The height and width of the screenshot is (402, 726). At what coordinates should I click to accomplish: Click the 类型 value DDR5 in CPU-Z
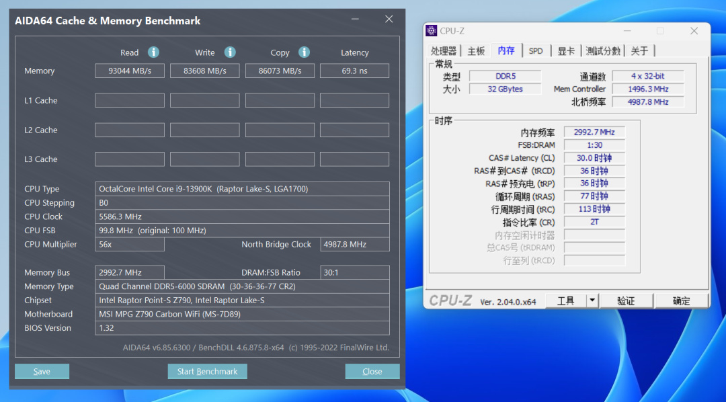tap(505, 76)
